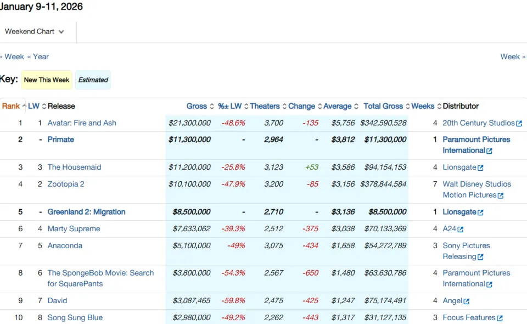
Task: Click the $21,300,000 gross cell
Action: click(189, 123)
